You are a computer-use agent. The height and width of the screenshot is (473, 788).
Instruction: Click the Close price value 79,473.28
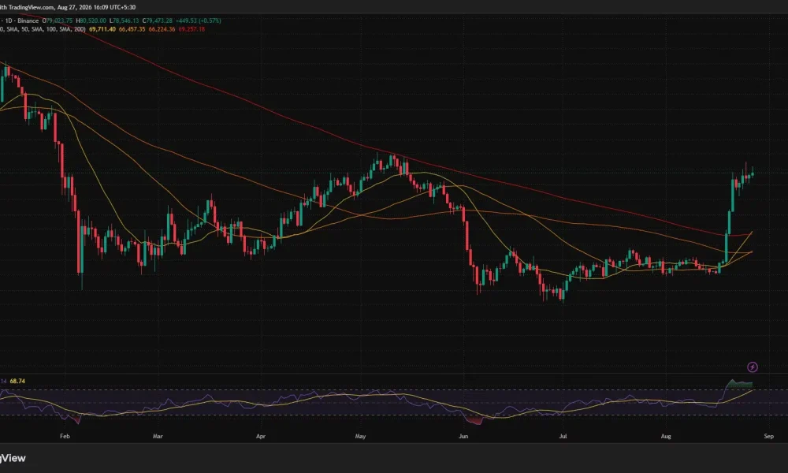coord(159,20)
